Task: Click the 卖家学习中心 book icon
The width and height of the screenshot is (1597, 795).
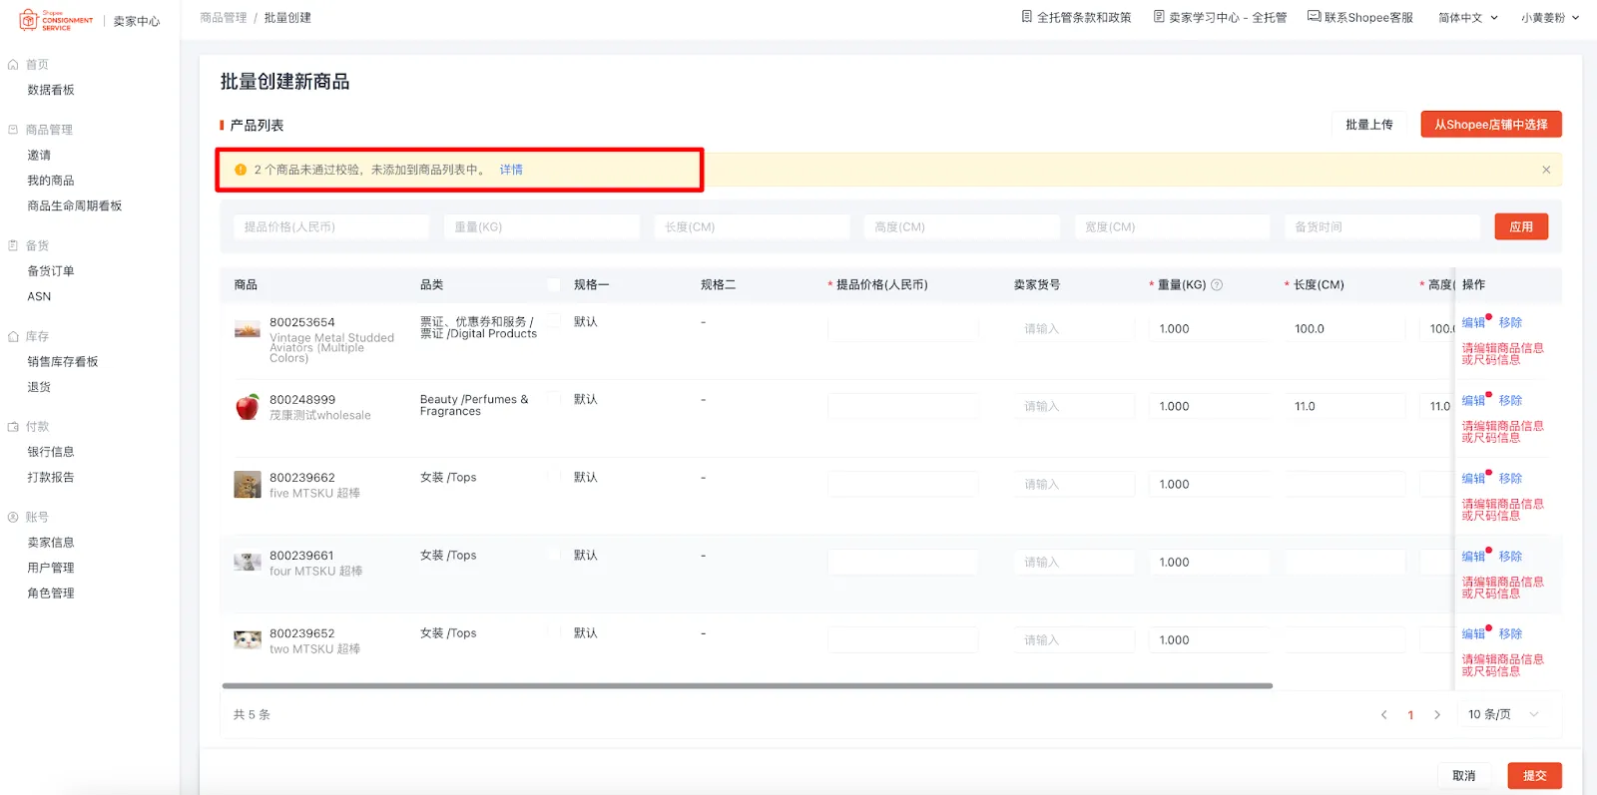Action: (x=1159, y=17)
